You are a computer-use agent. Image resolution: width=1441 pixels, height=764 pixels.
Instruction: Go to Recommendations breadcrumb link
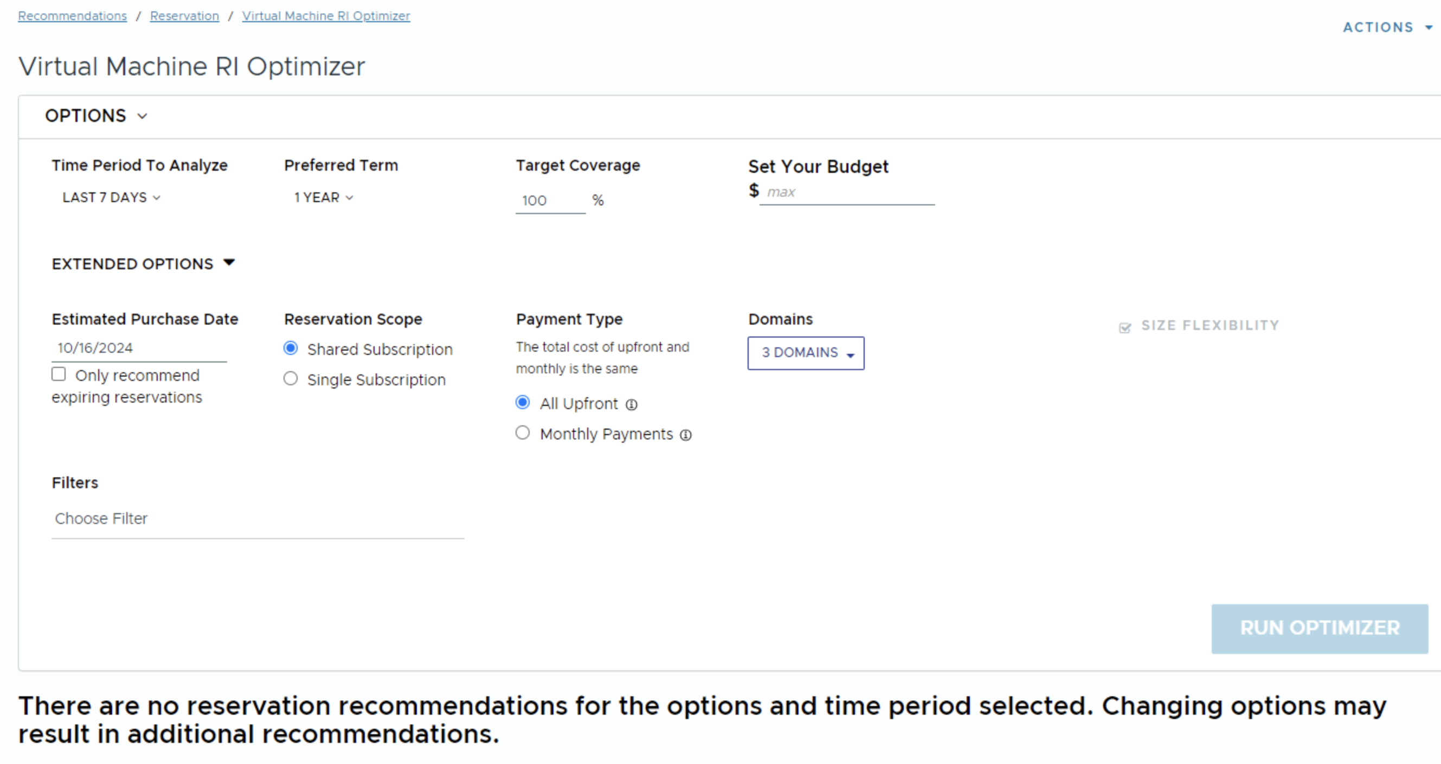pos(72,16)
